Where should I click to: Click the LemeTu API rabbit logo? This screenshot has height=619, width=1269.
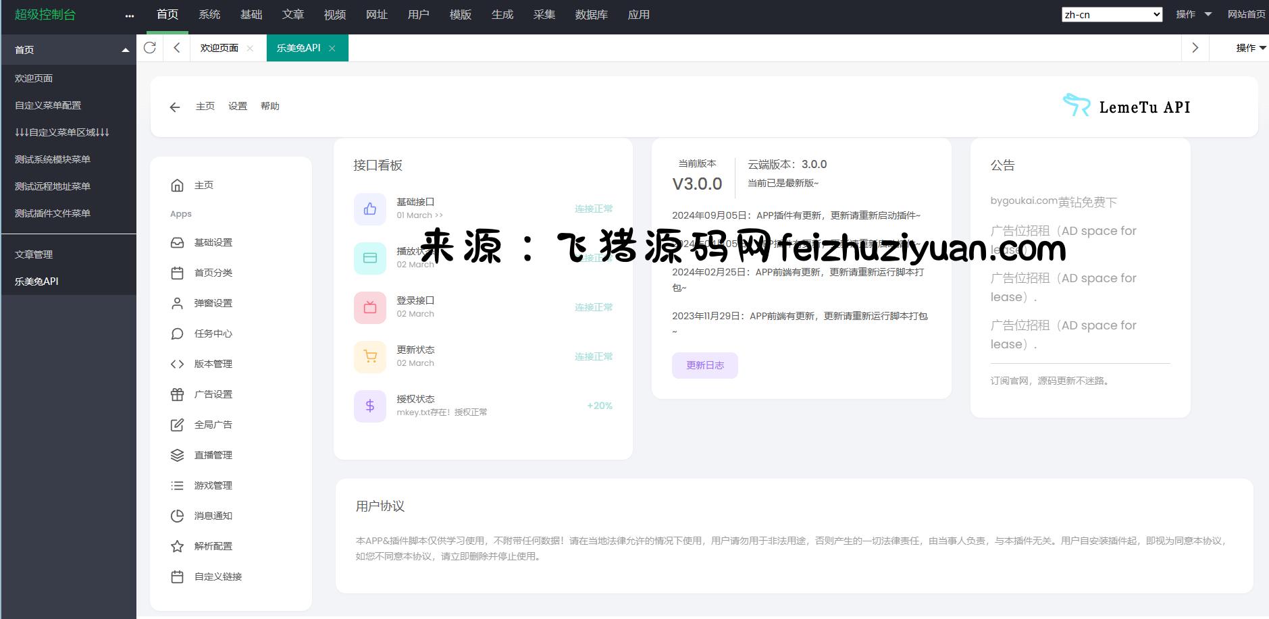click(1076, 105)
